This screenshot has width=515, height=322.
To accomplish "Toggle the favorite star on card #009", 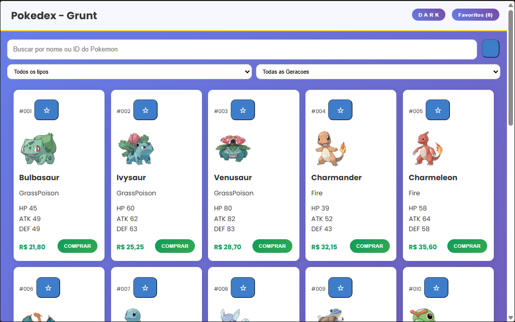I will click(340, 287).
